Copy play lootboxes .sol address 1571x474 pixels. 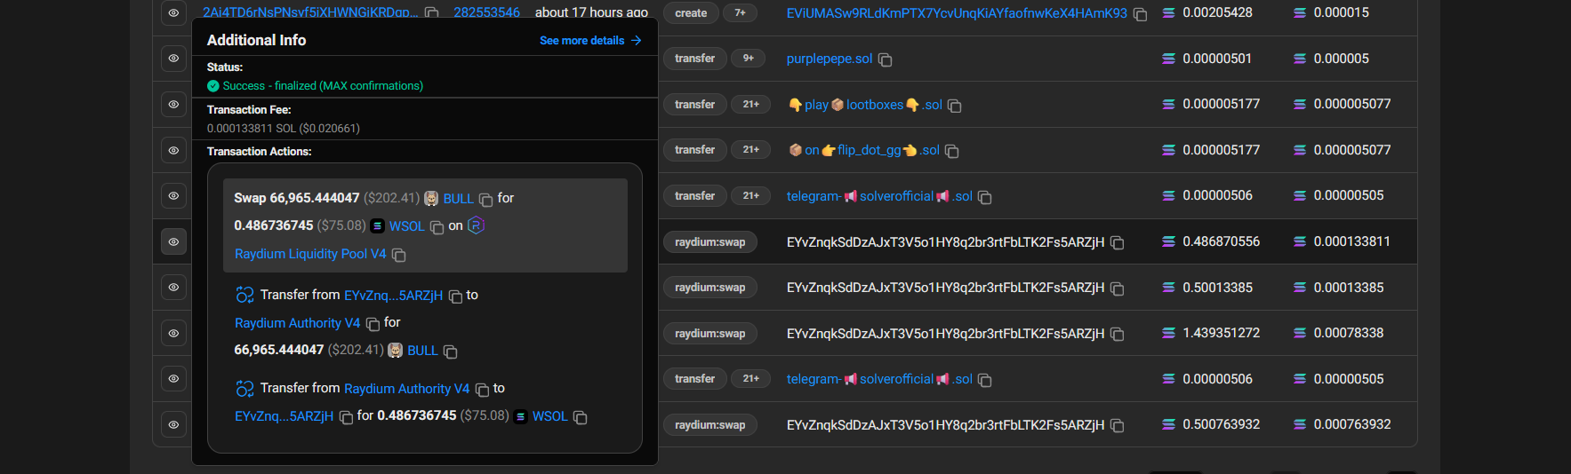pos(955,106)
